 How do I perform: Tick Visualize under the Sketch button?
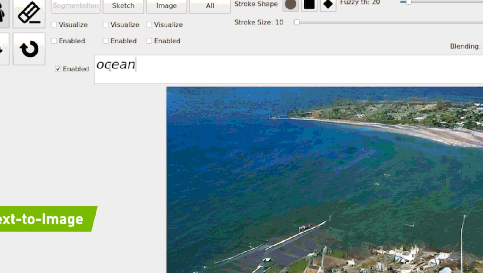point(106,25)
